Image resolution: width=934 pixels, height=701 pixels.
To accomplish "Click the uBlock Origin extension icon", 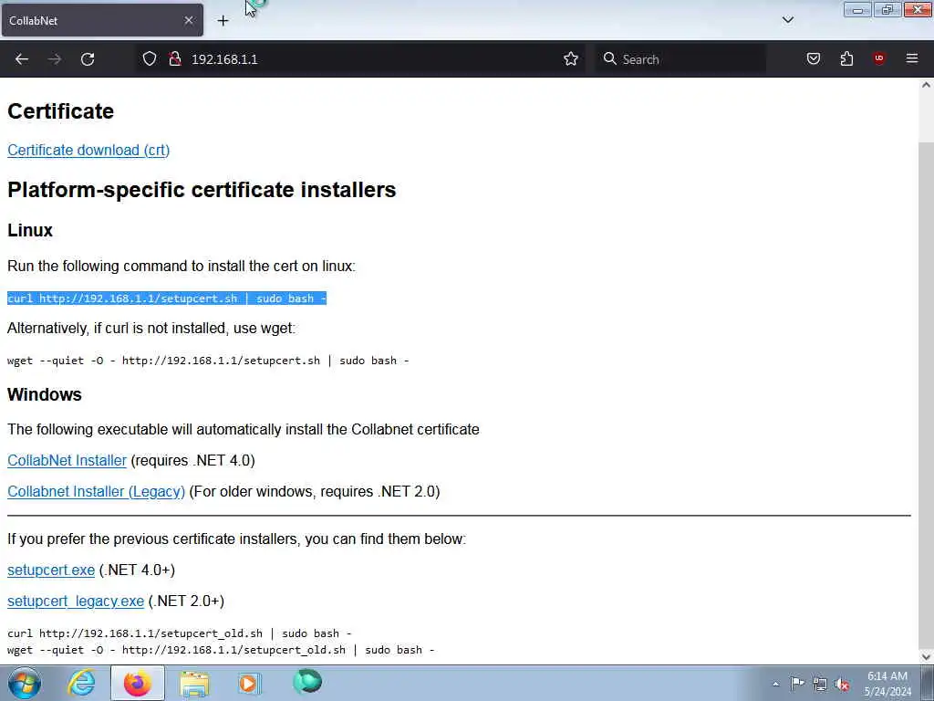I will point(879,58).
